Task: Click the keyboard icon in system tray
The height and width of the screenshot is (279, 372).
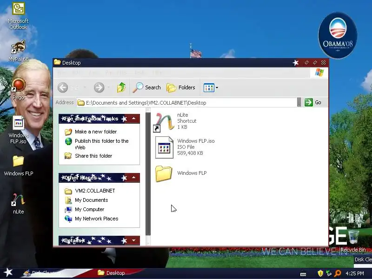Action: pyautogui.click(x=303, y=274)
